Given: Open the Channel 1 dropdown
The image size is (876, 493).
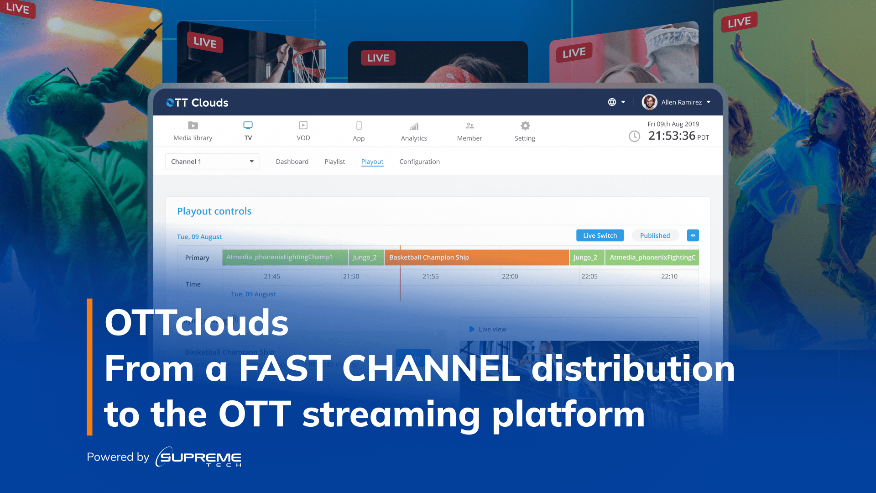Looking at the screenshot, I should point(212,161).
